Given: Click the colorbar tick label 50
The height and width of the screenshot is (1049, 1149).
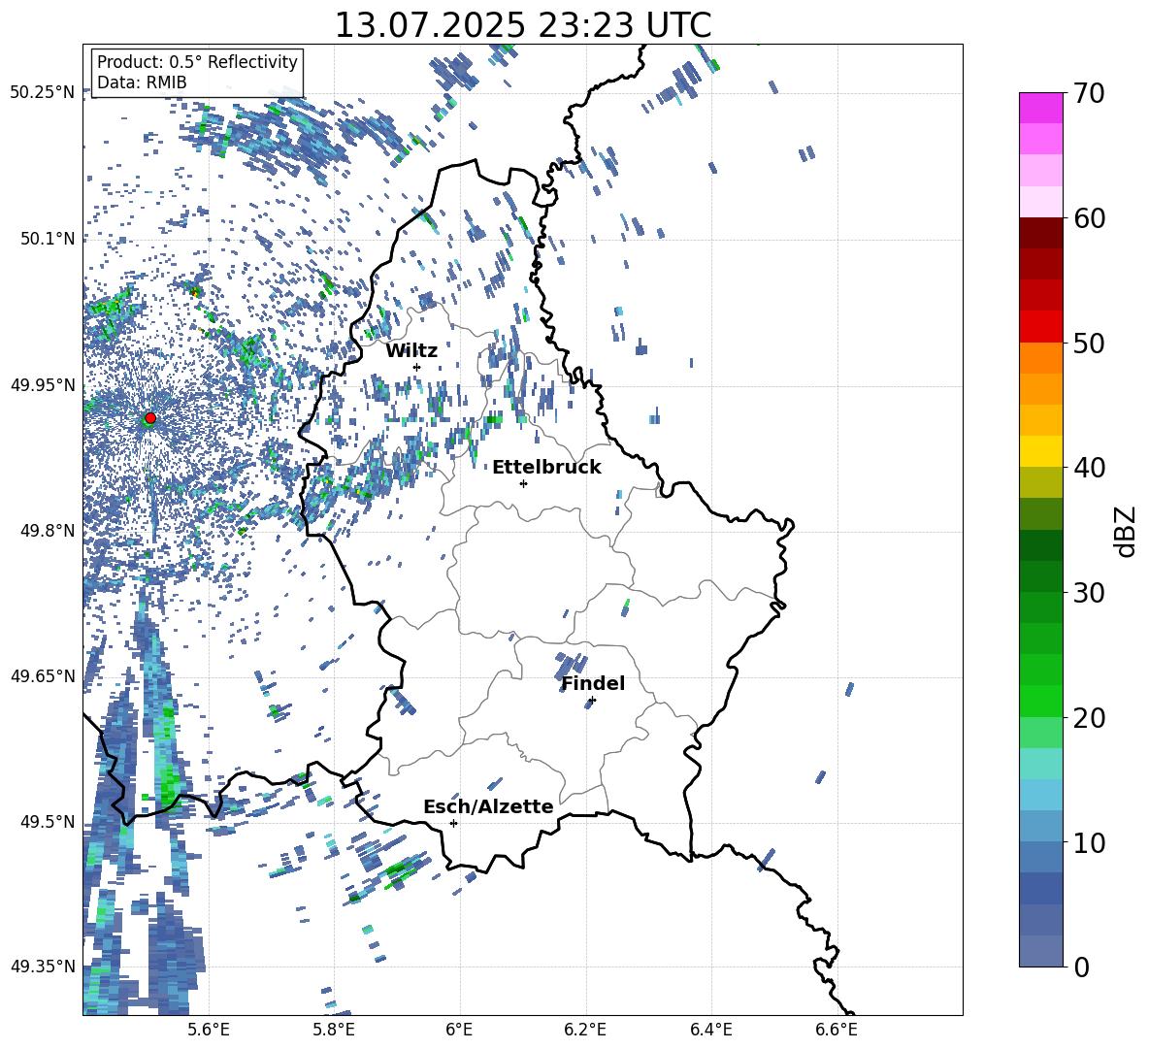Looking at the screenshot, I should point(1089,344).
